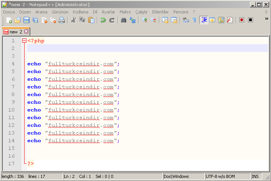The image size is (271, 181).
Task: Toggle the indent guide button
Action: [x=204, y=20]
